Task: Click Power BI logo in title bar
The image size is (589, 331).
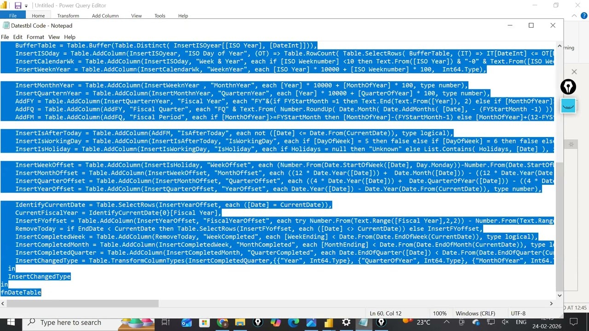Action: tap(4, 6)
